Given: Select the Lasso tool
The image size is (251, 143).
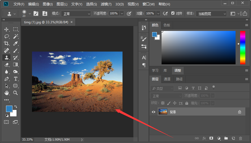Looking at the screenshot, I should (7, 36).
